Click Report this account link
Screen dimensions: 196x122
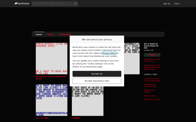(x=152, y=100)
